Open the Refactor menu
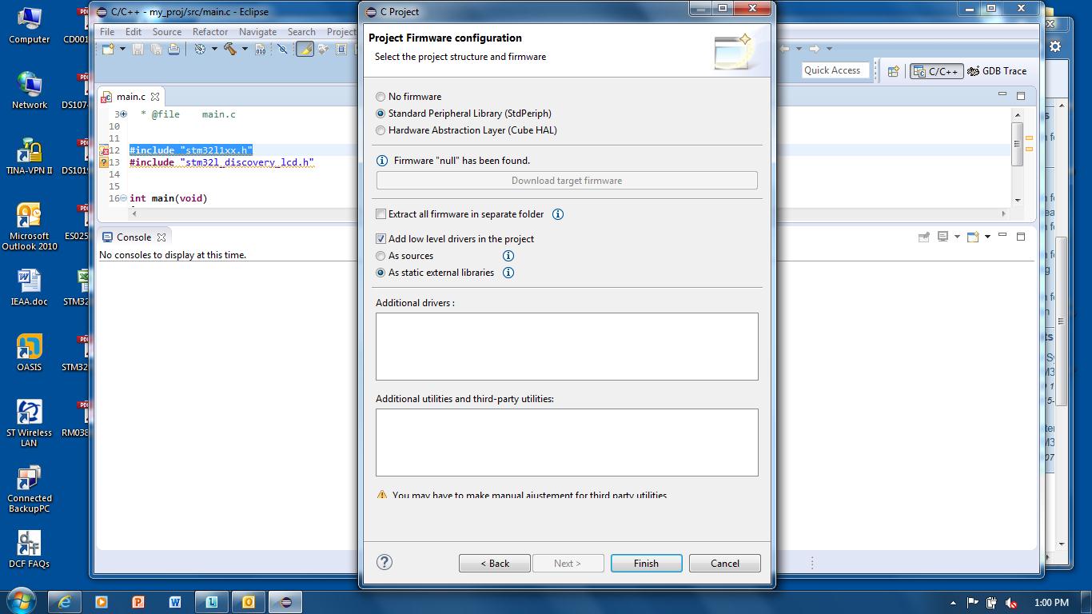The height and width of the screenshot is (614, 1092). pyautogui.click(x=210, y=32)
